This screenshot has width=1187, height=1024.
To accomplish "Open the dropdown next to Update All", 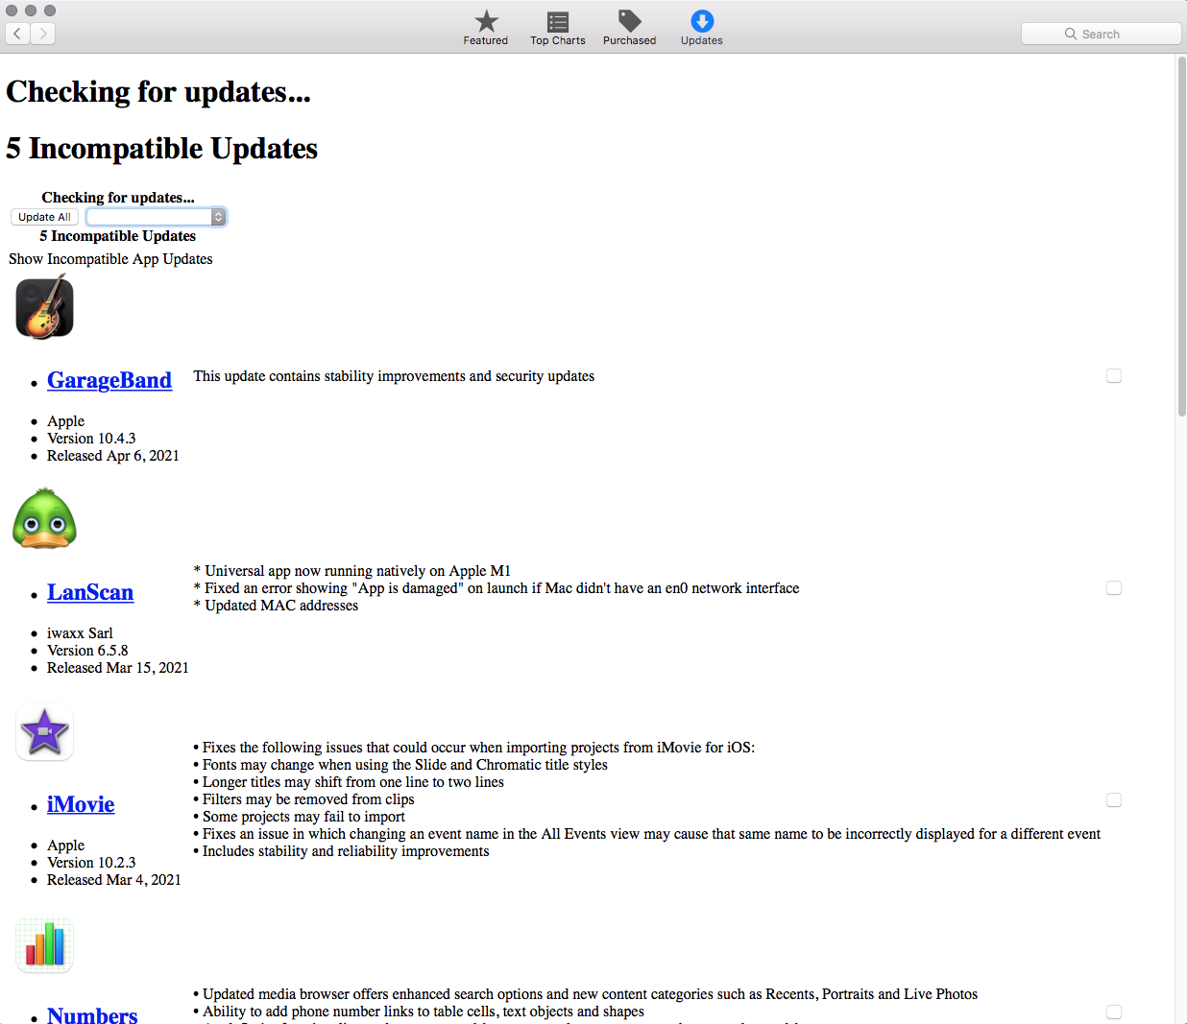I will (157, 217).
